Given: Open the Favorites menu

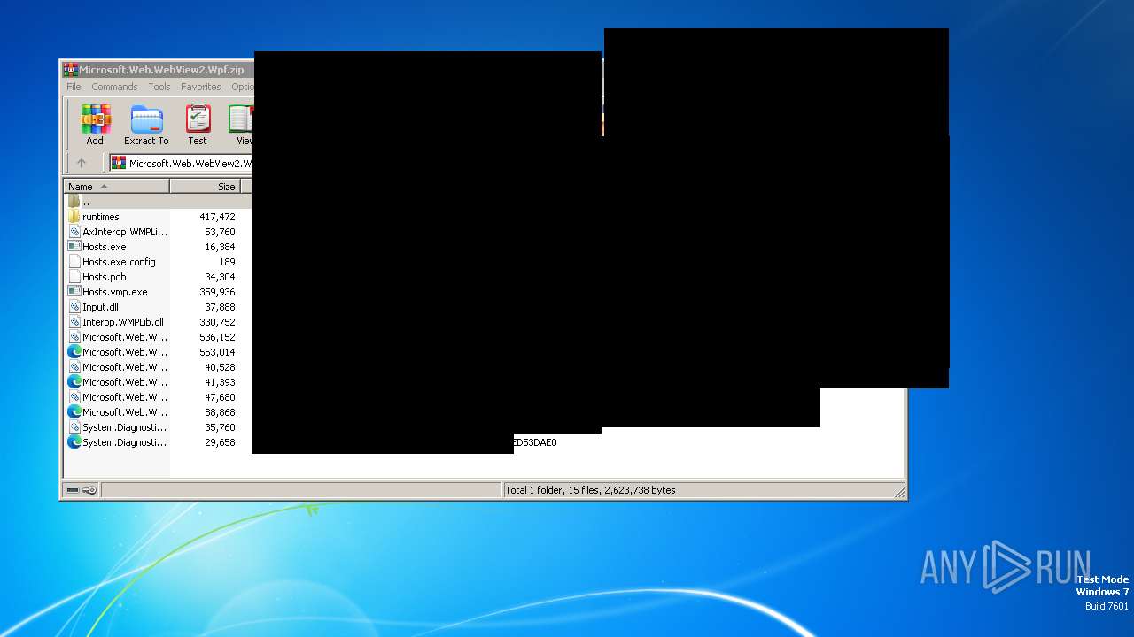Looking at the screenshot, I should point(201,87).
